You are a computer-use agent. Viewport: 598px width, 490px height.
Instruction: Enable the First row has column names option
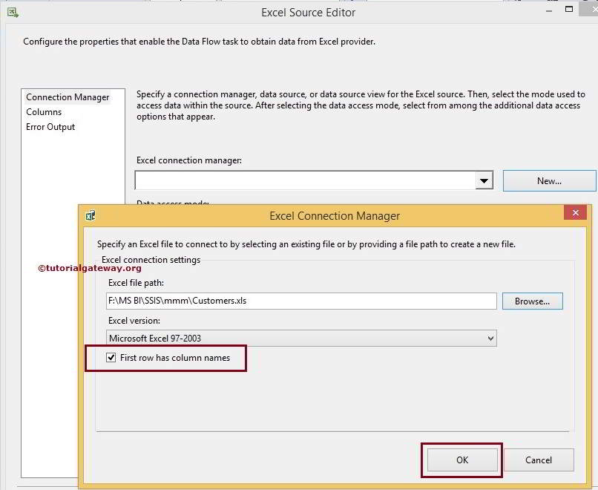click(x=111, y=357)
